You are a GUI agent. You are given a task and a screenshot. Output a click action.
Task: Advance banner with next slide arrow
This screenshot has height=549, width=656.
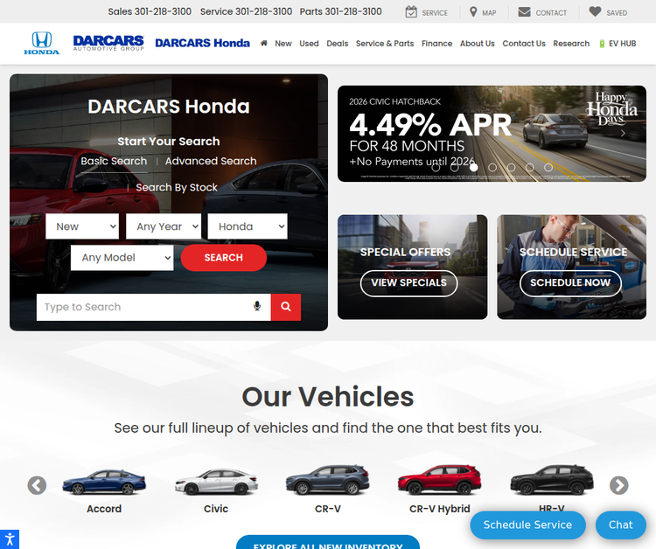click(623, 134)
